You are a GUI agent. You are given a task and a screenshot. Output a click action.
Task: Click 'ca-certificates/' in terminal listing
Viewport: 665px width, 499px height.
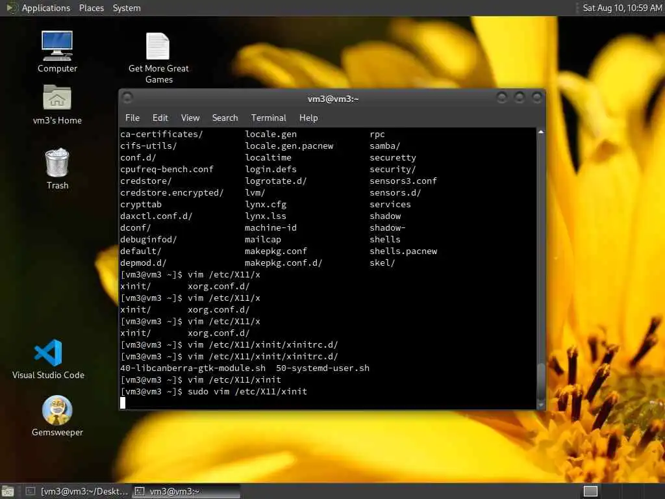pos(162,134)
